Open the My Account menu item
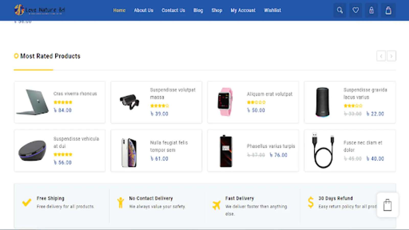The image size is (409, 230). click(243, 10)
